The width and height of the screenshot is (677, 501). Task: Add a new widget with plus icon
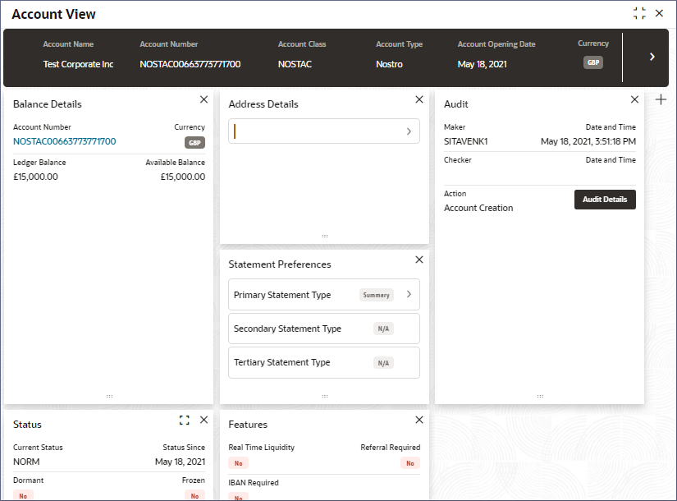point(661,100)
